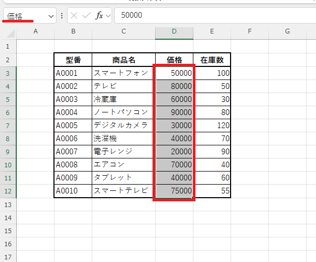The image size is (316, 262).
Task: Select cell containing A0005
Action: (x=73, y=126)
